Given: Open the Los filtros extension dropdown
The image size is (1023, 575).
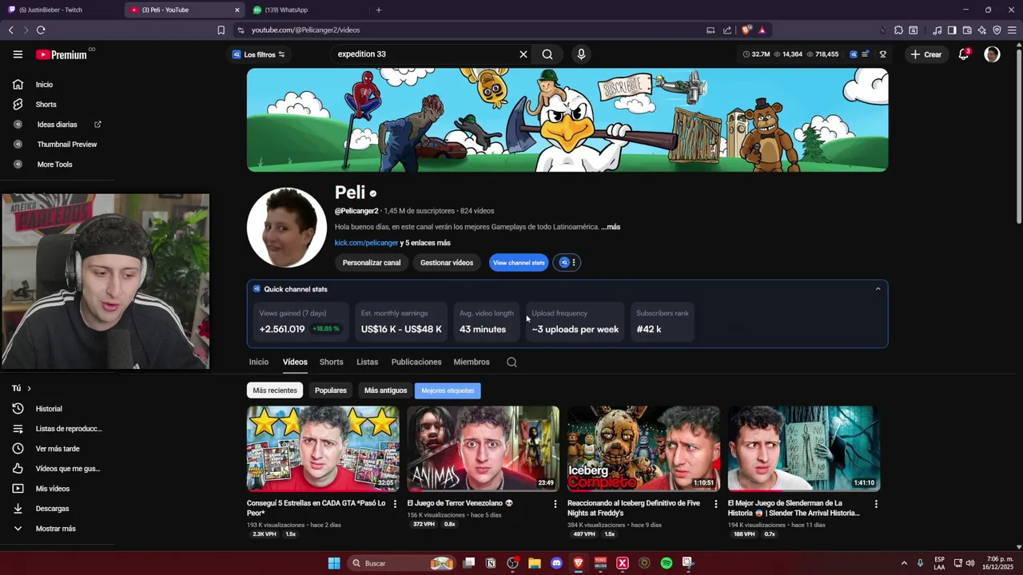Looking at the screenshot, I should tap(259, 54).
